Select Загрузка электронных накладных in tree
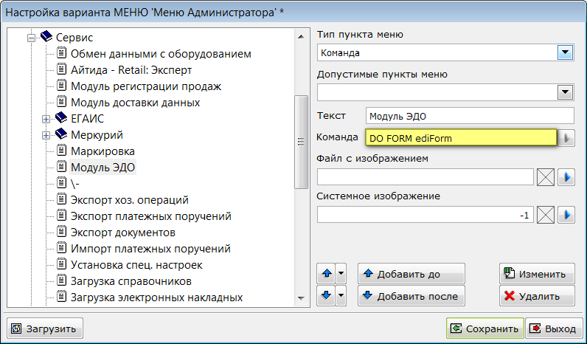587x344 pixels. [x=157, y=297]
